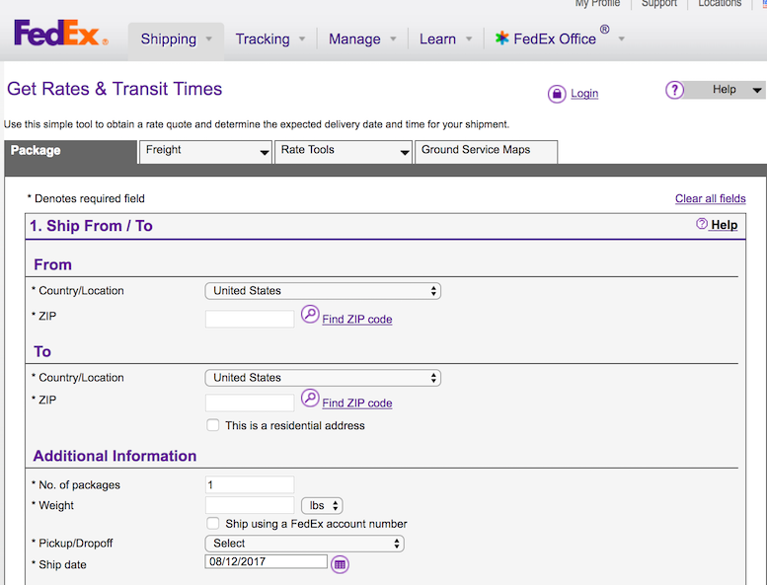This screenshot has width=767, height=585.
Task: Click Find ZIP code link under From
Action: click(357, 319)
